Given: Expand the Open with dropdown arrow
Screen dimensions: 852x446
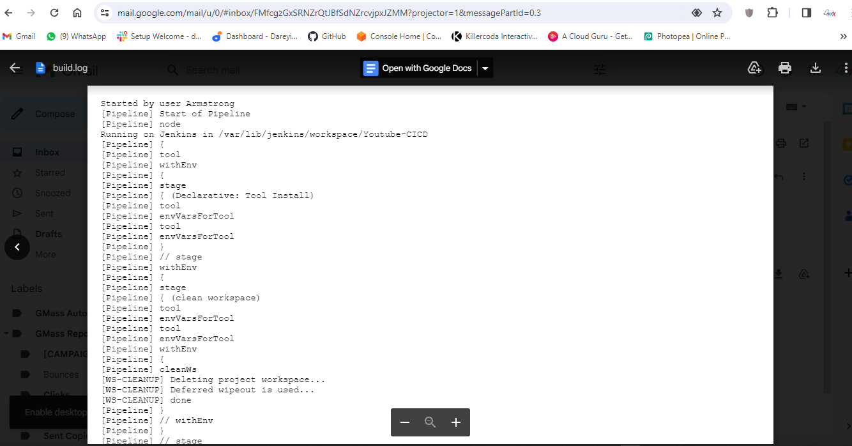Looking at the screenshot, I should [485, 68].
